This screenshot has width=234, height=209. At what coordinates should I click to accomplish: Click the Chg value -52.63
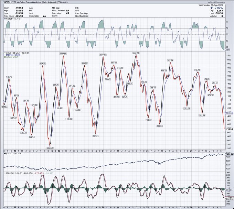(219, 11)
